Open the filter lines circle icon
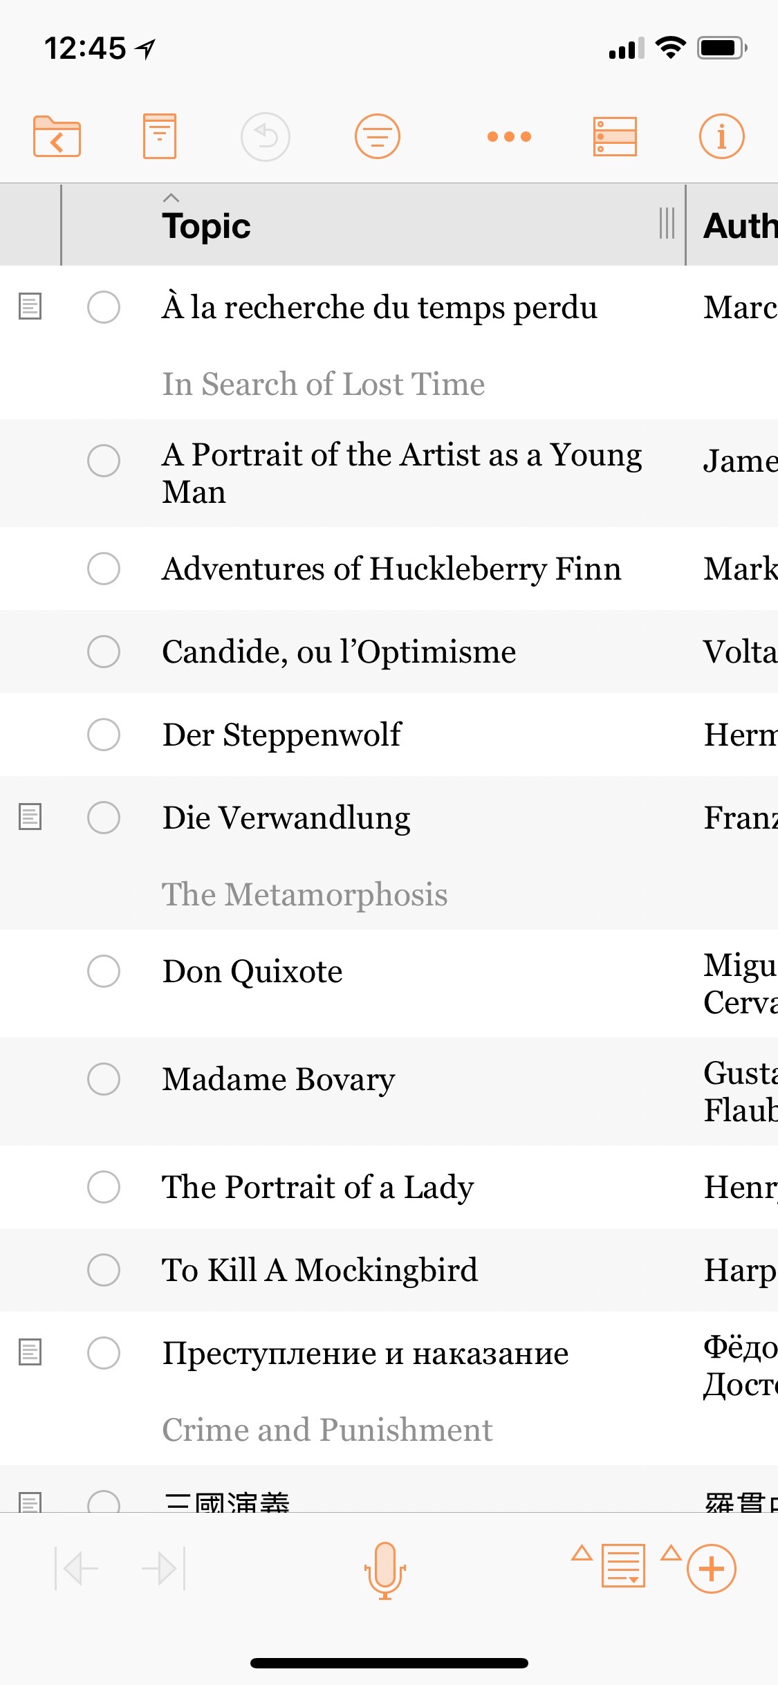The width and height of the screenshot is (778, 1685). click(x=378, y=136)
